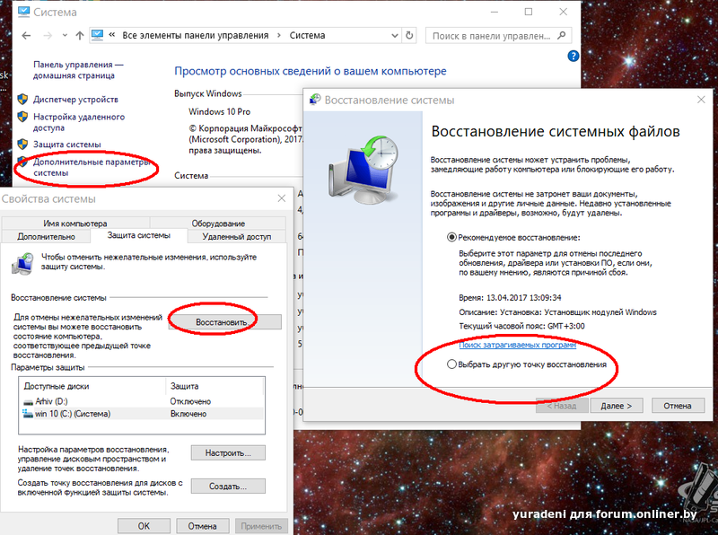Image resolution: width=718 pixels, height=535 pixels.
Task: Open help via the blue question mark
Action: 573,56
